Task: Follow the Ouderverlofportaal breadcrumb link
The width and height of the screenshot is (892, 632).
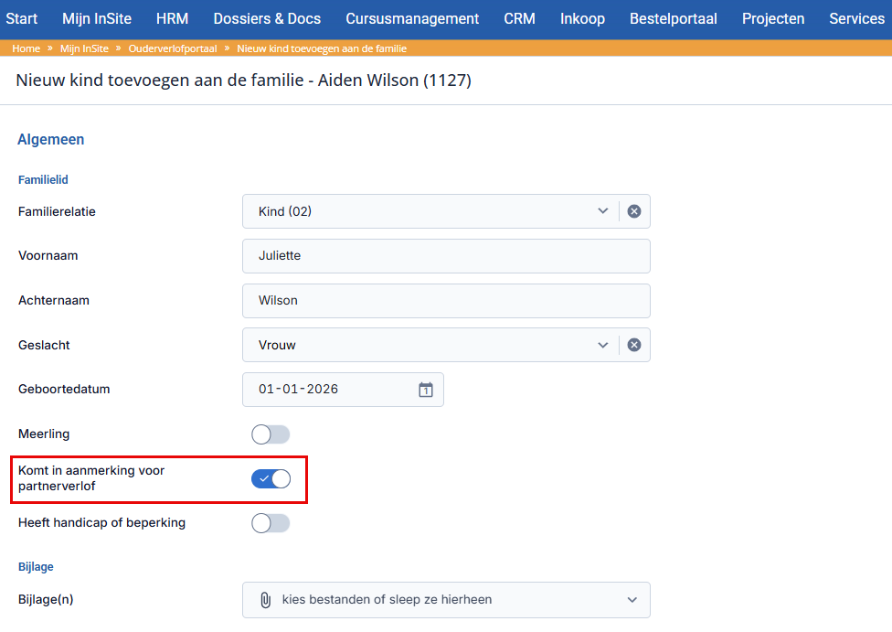Action: tap(173, 48)
